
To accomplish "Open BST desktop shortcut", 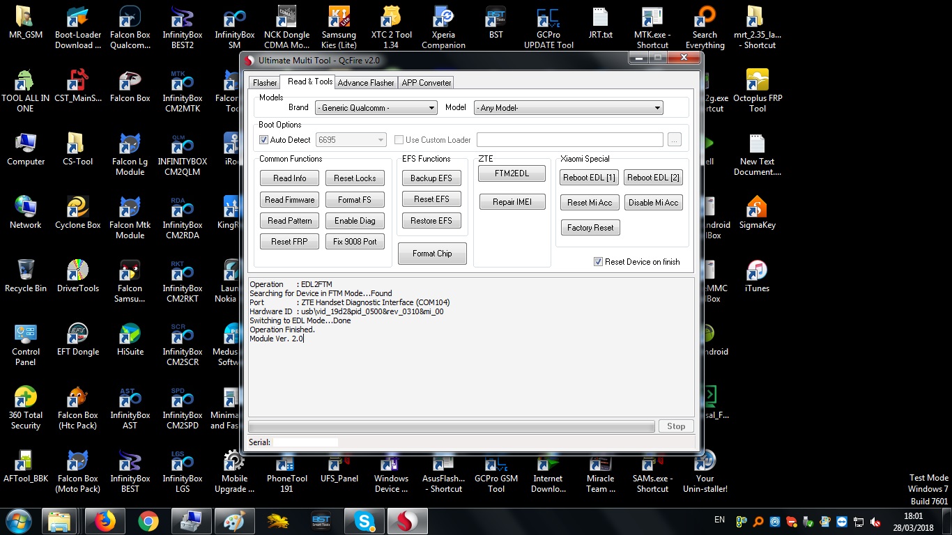I will [x=496, y=22].
